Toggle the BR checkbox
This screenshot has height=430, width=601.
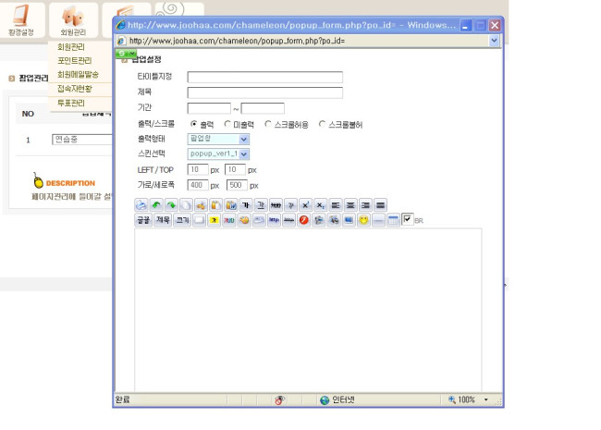click(407, 219)
